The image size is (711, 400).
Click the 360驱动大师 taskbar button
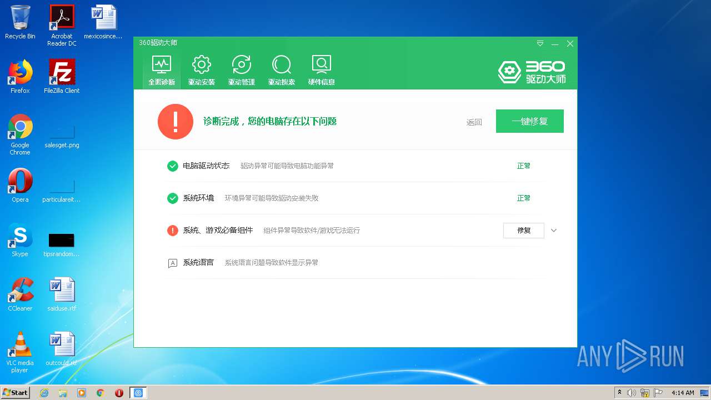[x=138, y=393]
